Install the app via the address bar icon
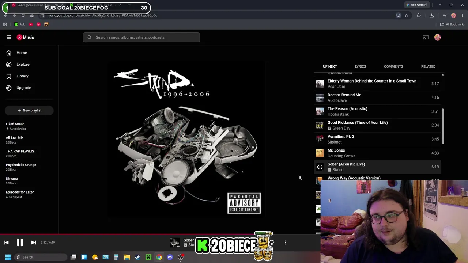468x263 pixels. [x=399, y=15]
